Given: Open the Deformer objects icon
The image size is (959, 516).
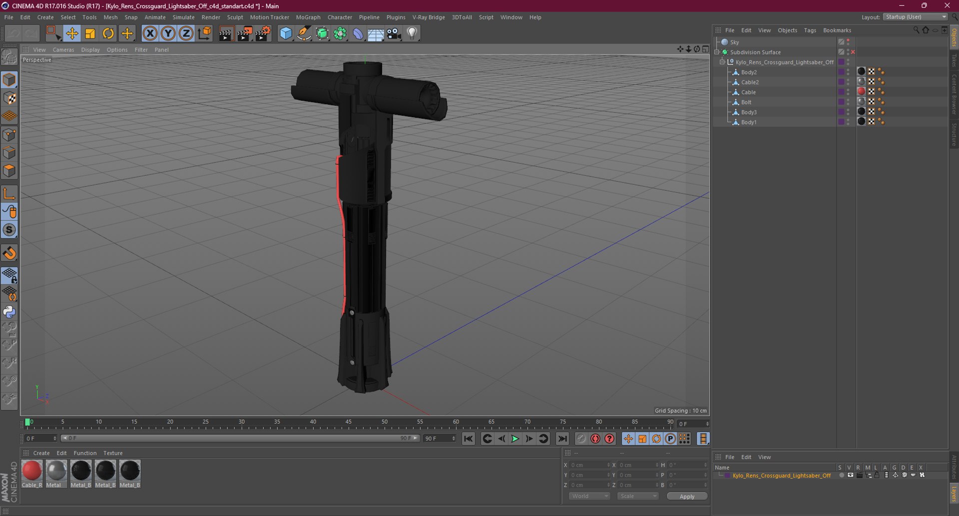Looking at the screenshot, I should 358,33.
